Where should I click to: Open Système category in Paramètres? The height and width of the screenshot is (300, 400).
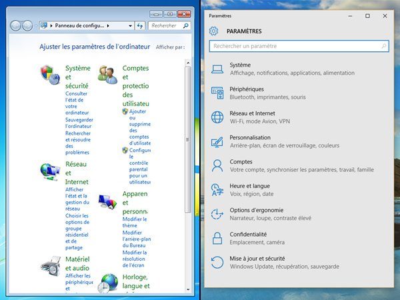tap(299, 69)
